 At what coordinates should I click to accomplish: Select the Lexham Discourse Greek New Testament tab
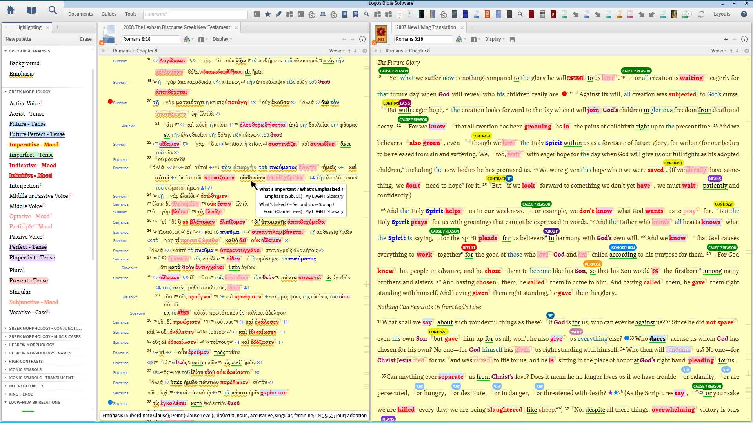pos(176,27)
